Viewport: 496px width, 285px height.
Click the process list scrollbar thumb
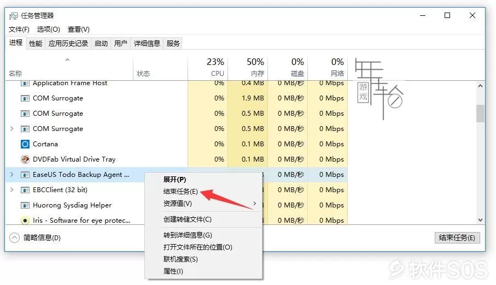coord(480,114)
